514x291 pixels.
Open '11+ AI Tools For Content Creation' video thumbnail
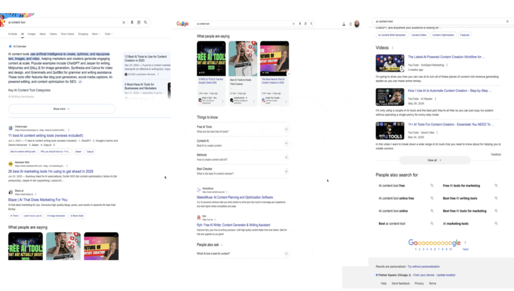[x=390, y=131]
